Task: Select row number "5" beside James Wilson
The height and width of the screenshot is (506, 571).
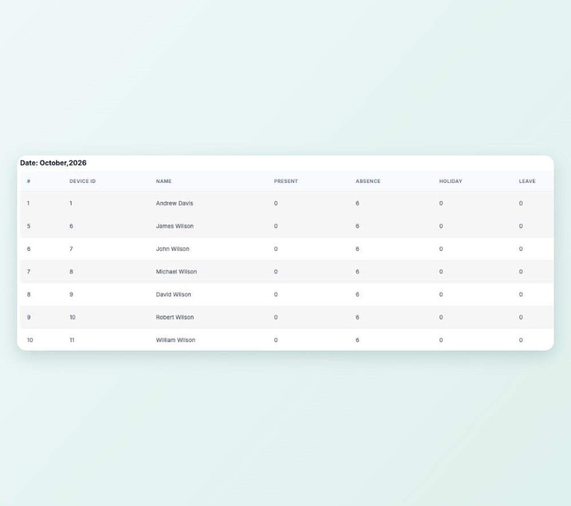Action: point(29,226)
